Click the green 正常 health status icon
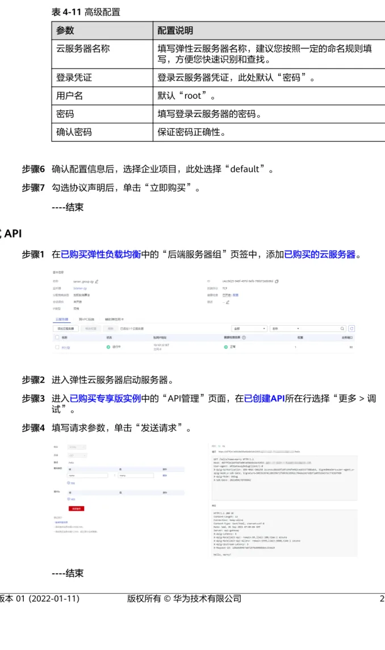This screenshot has height=650, width=385. point(226,347)
